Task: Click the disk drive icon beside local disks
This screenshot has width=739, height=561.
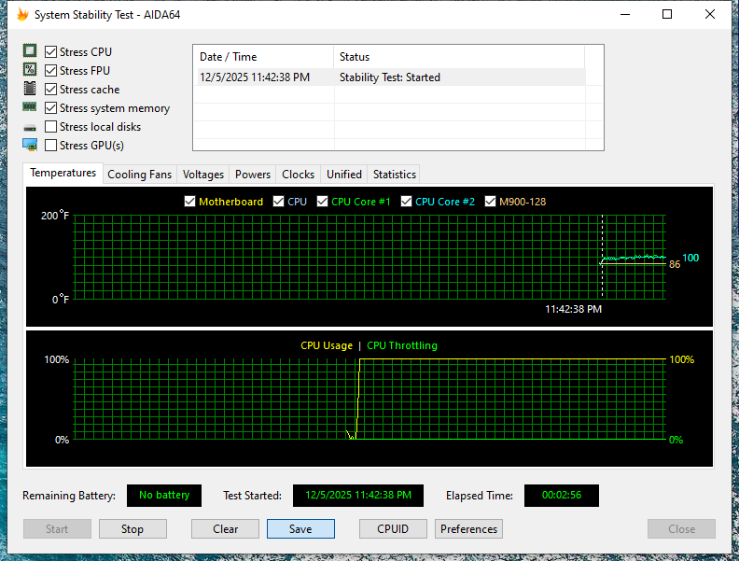Action: point(30,127)
